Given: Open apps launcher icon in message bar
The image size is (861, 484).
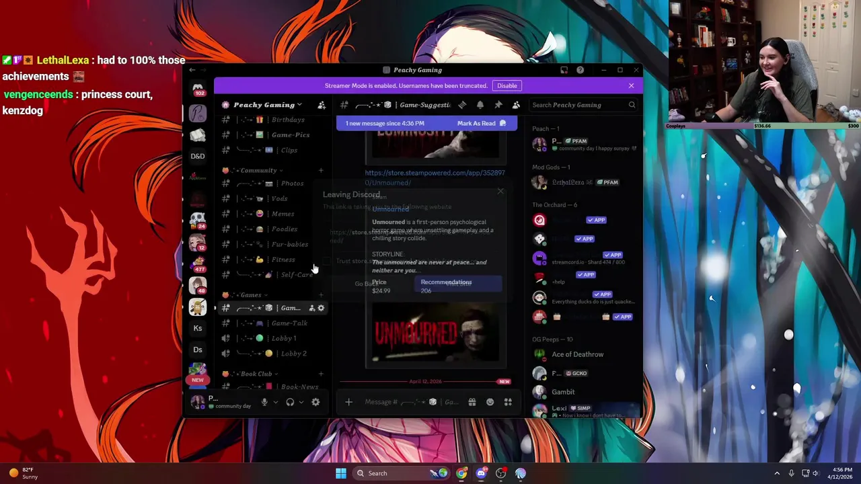Looking at the screenshot, I should (508, 402).
